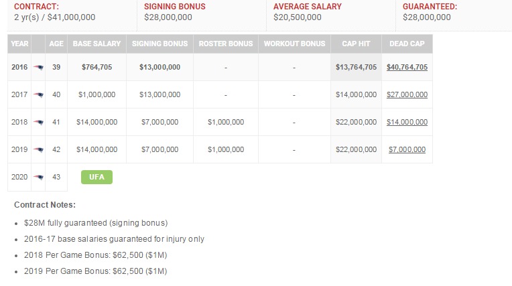Click the ROSTER BONUS column header

click(x=226, y=44)
